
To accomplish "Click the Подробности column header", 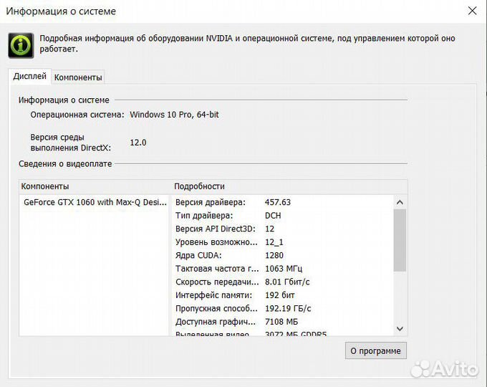I will click(199, 186).
